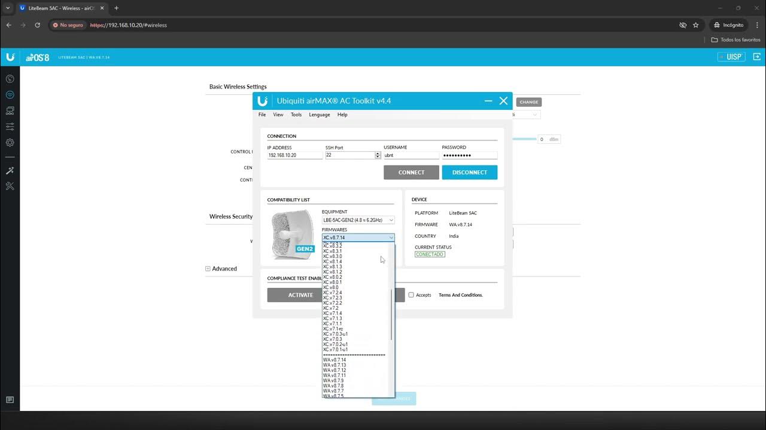This screenshot has height=430, width=766.
Task: Open the Chrome three-dot menu
Action: coord(756,25)
